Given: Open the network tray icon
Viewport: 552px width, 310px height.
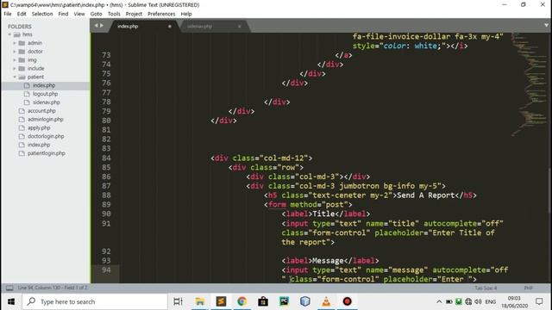Looking at the screenshot, I should 468,301.
